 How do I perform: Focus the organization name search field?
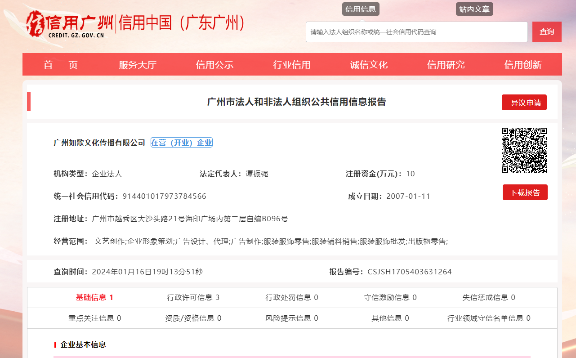point(417,32)
